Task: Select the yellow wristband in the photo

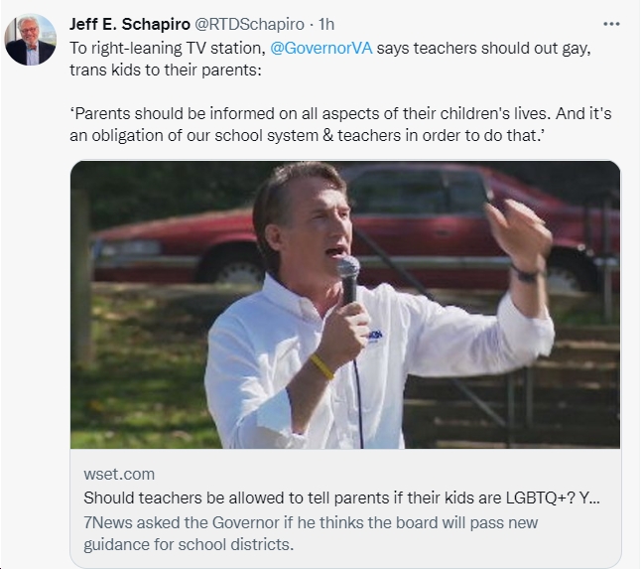Action: tap(321, 366)
